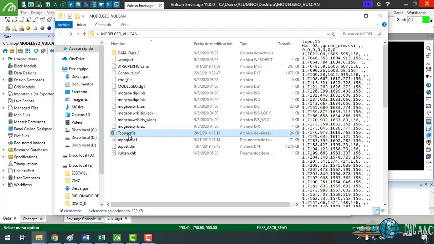Select OneDrive in navigation pane

coord(77,59)
